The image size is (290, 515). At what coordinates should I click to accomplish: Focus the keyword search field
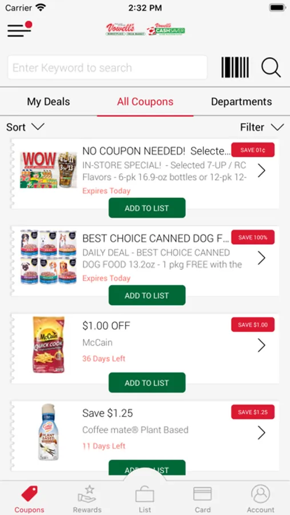coord(108,68)
